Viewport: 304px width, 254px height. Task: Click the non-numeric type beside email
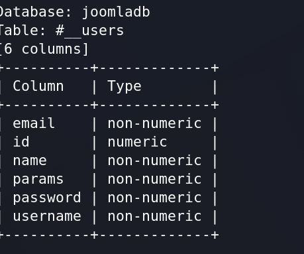(154, 123)
